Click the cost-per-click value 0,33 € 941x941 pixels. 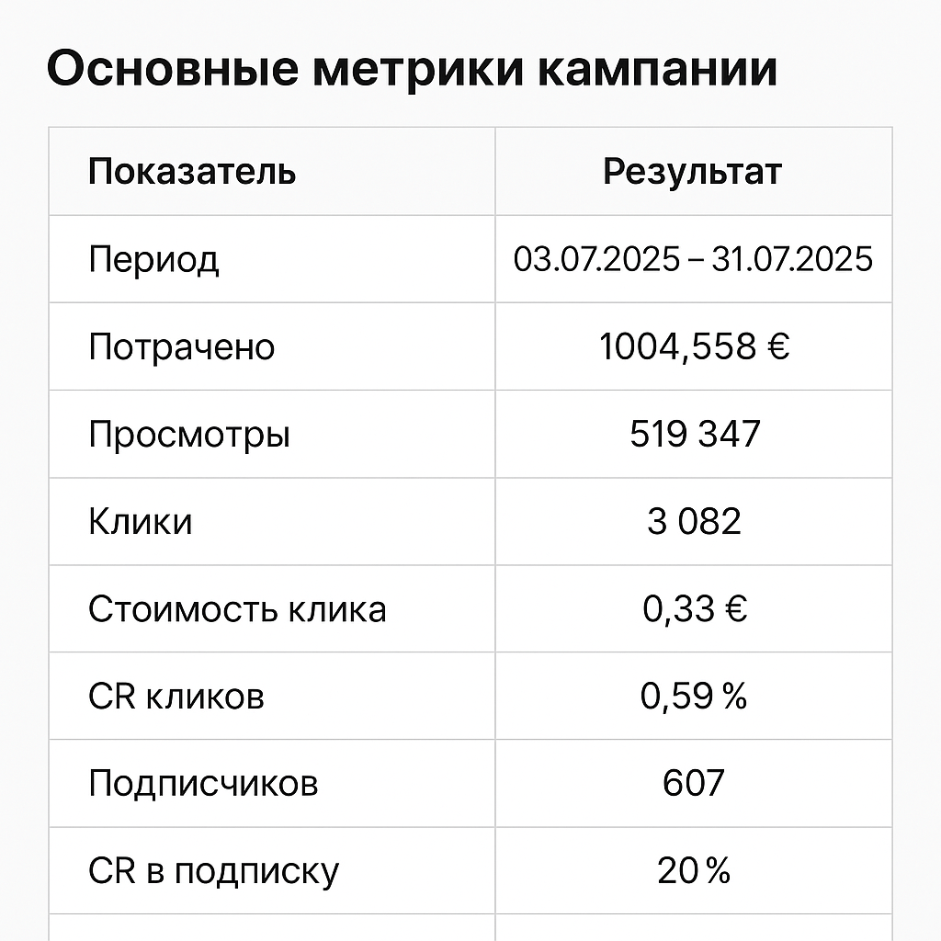click(x=695, y=609)
